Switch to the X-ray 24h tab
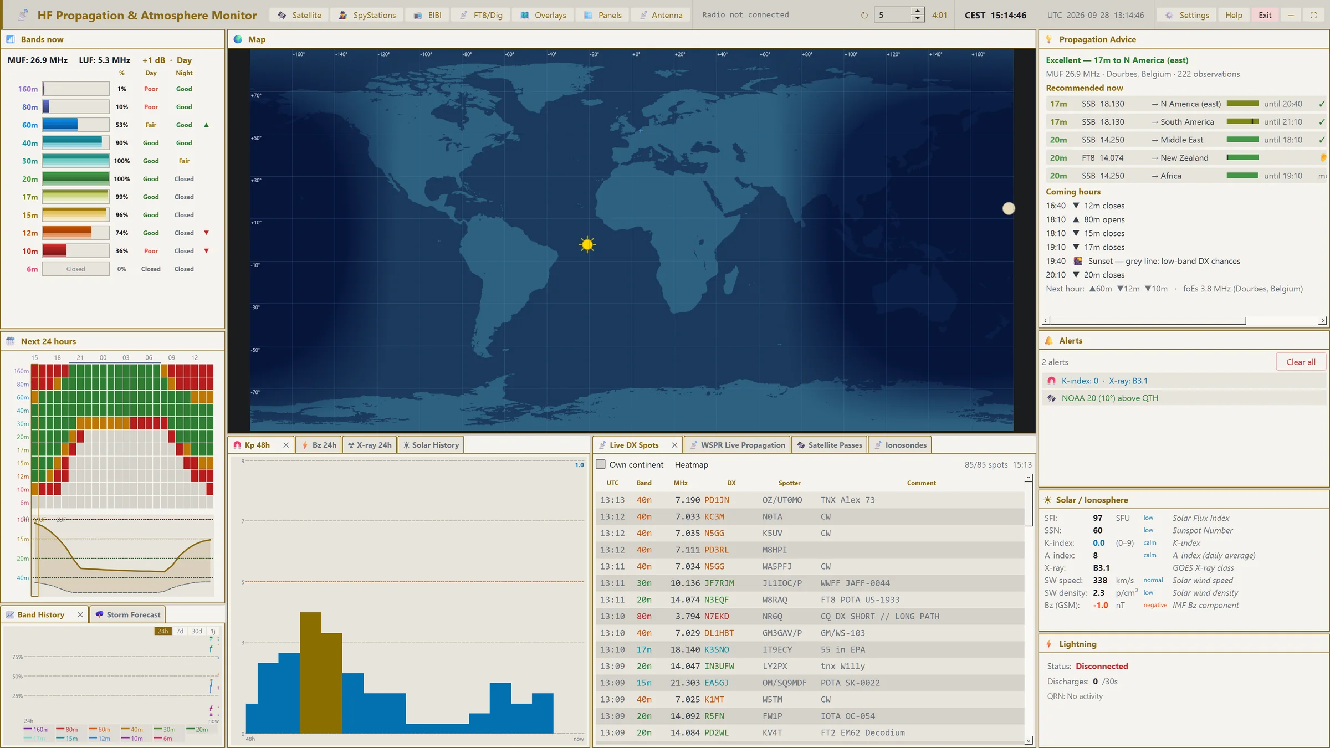 pyautogui.click(x=370, y=445)
